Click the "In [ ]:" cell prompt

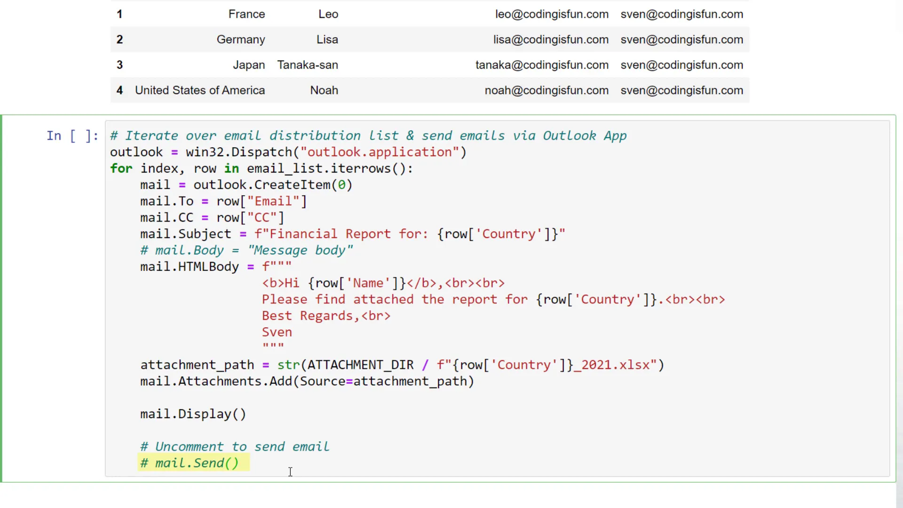point(72,136)
